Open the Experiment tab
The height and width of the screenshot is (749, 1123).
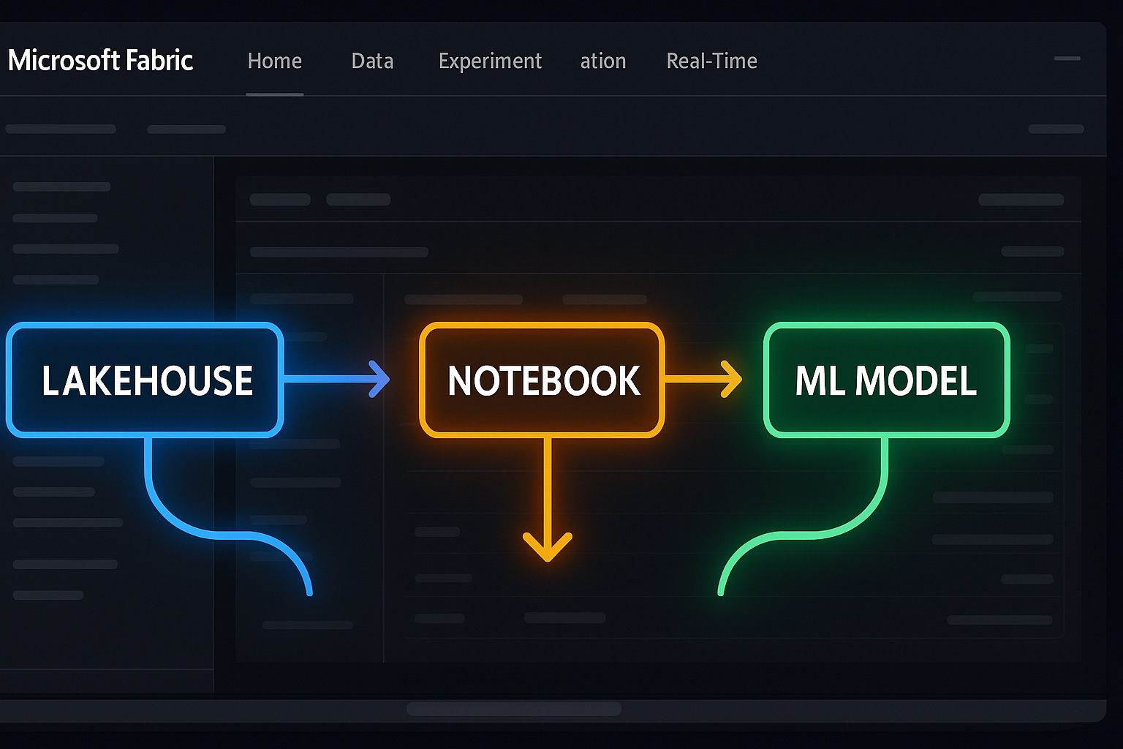[490, 61]
